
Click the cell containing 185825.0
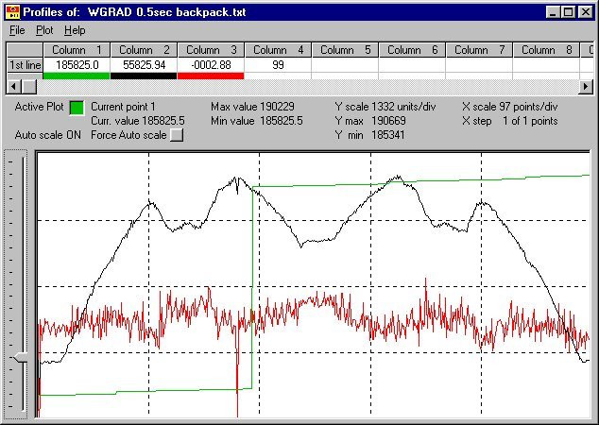click(77, 64)
